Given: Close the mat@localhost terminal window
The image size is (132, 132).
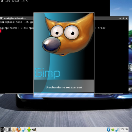Looking at the screenshot, I should pos(126,18).
